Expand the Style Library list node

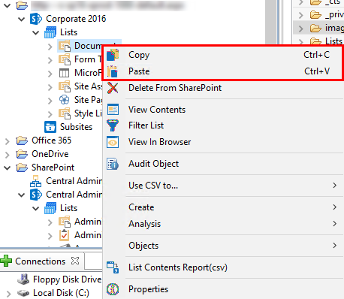[x=50, y=114]
